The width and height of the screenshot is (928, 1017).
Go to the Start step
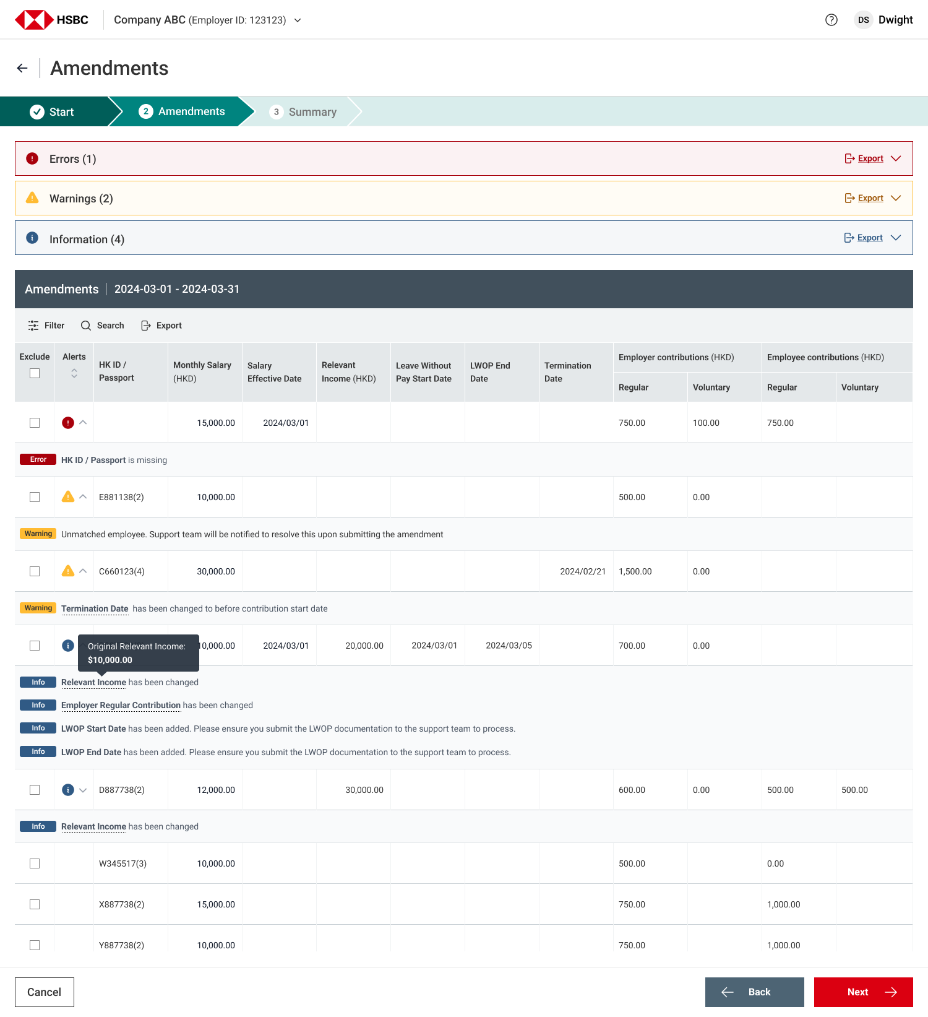[54, 111]
